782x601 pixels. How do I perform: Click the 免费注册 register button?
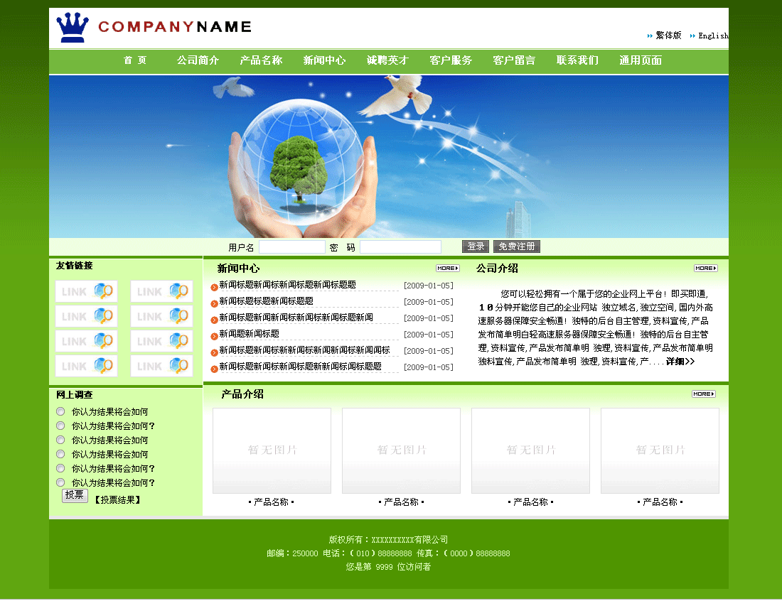(x=517, y=247)
